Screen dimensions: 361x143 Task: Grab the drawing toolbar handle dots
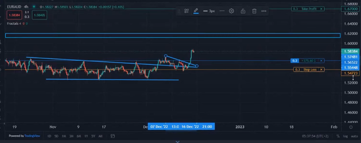[179, 11]
